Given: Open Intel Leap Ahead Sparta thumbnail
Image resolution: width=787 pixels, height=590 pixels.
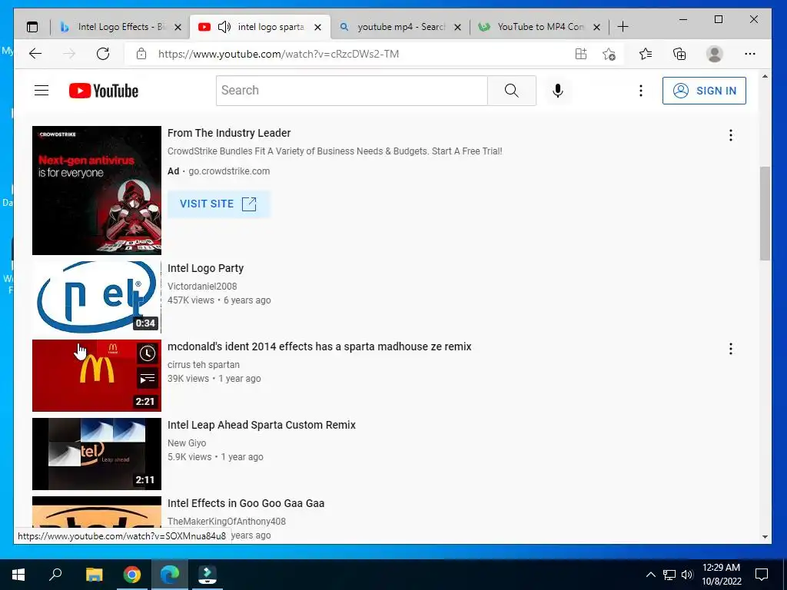Looking at the screenshot, I should (x=97, y=454).
